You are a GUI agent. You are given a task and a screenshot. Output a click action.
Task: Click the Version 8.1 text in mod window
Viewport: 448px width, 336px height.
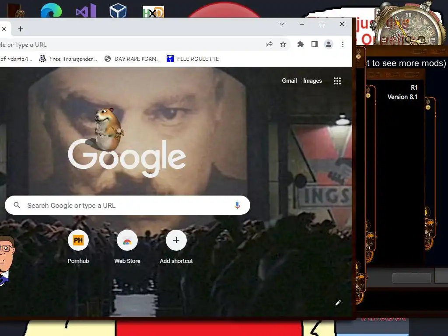(402, 97)
